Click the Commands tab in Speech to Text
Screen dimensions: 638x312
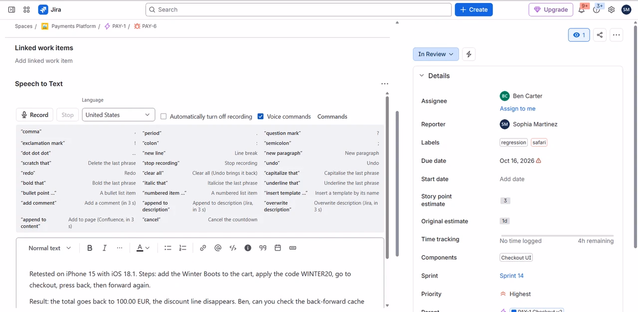[x=332, y=116]
